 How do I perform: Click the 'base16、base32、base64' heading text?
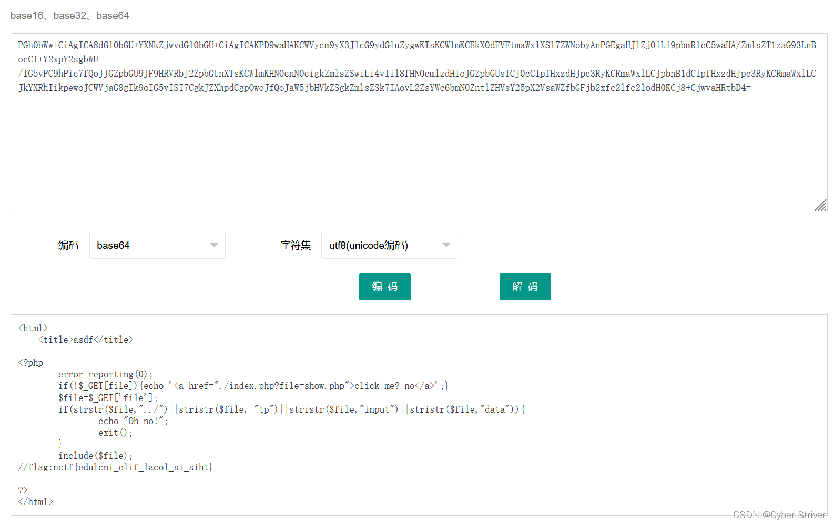click(x=69, y=16)
